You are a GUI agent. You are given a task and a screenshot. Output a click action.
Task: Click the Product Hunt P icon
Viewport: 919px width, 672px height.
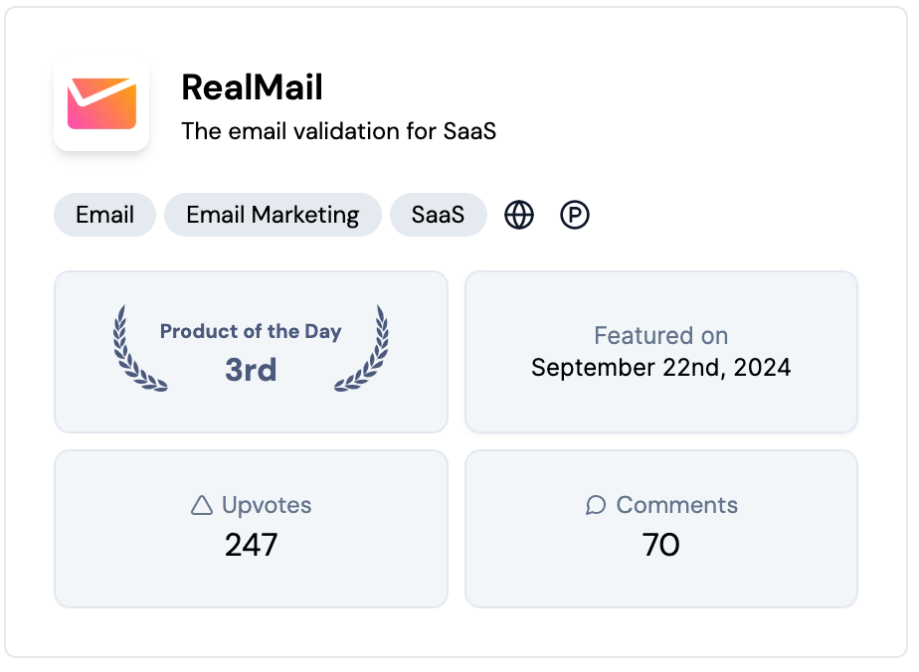(575, 215)
